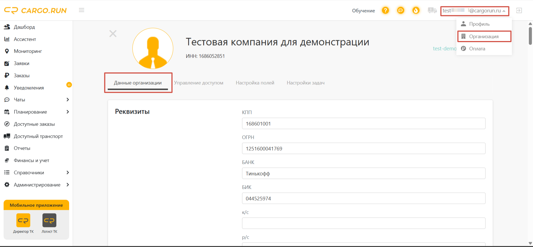This screenshot has width=533, height=247.
Task: Select Организация from user menu
Action: tap(484, 36)
